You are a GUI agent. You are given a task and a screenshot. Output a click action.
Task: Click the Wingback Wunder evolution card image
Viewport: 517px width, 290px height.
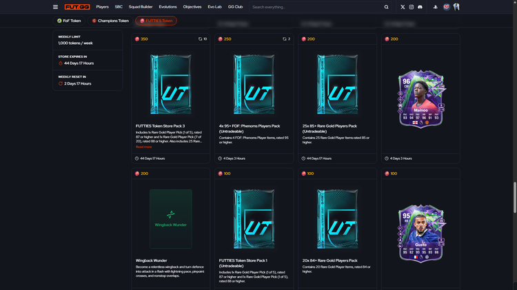(171, 219)
